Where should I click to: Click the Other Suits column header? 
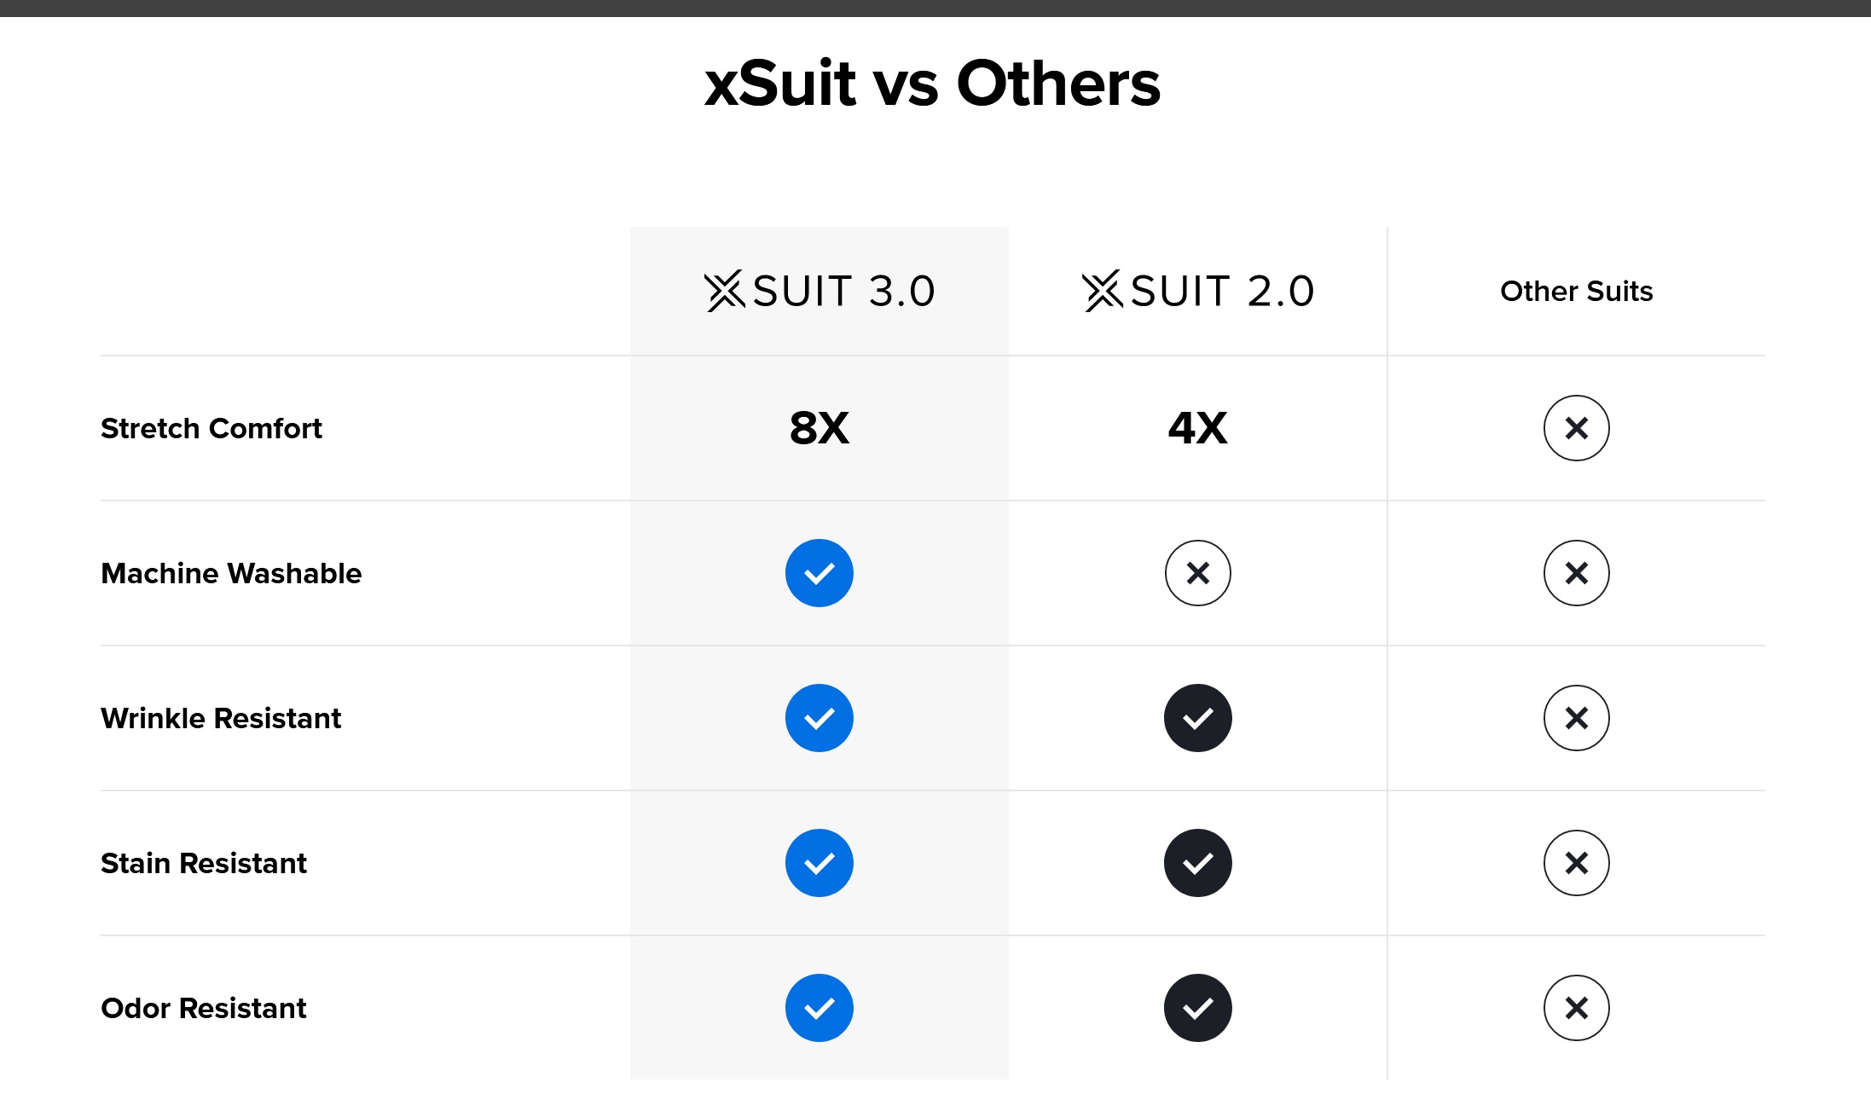(1577, 292)
